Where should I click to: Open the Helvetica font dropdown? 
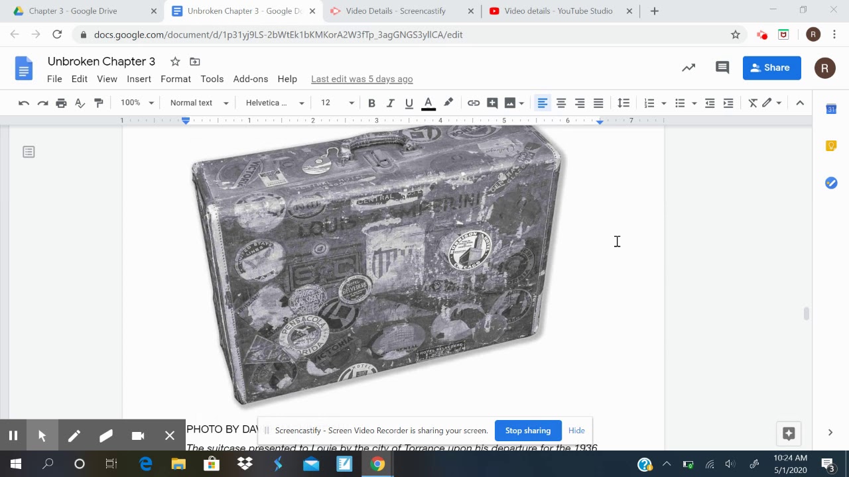tap(275, 103)
